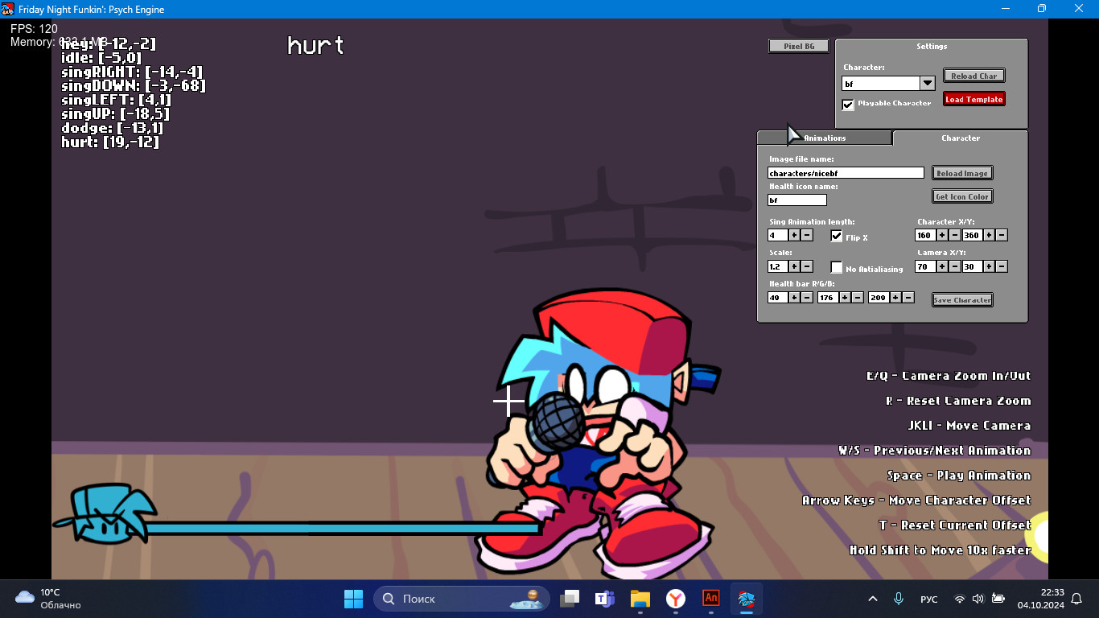Open File Explorer from the taskbar
The image size is (1099, 618).
coord(640,599)
